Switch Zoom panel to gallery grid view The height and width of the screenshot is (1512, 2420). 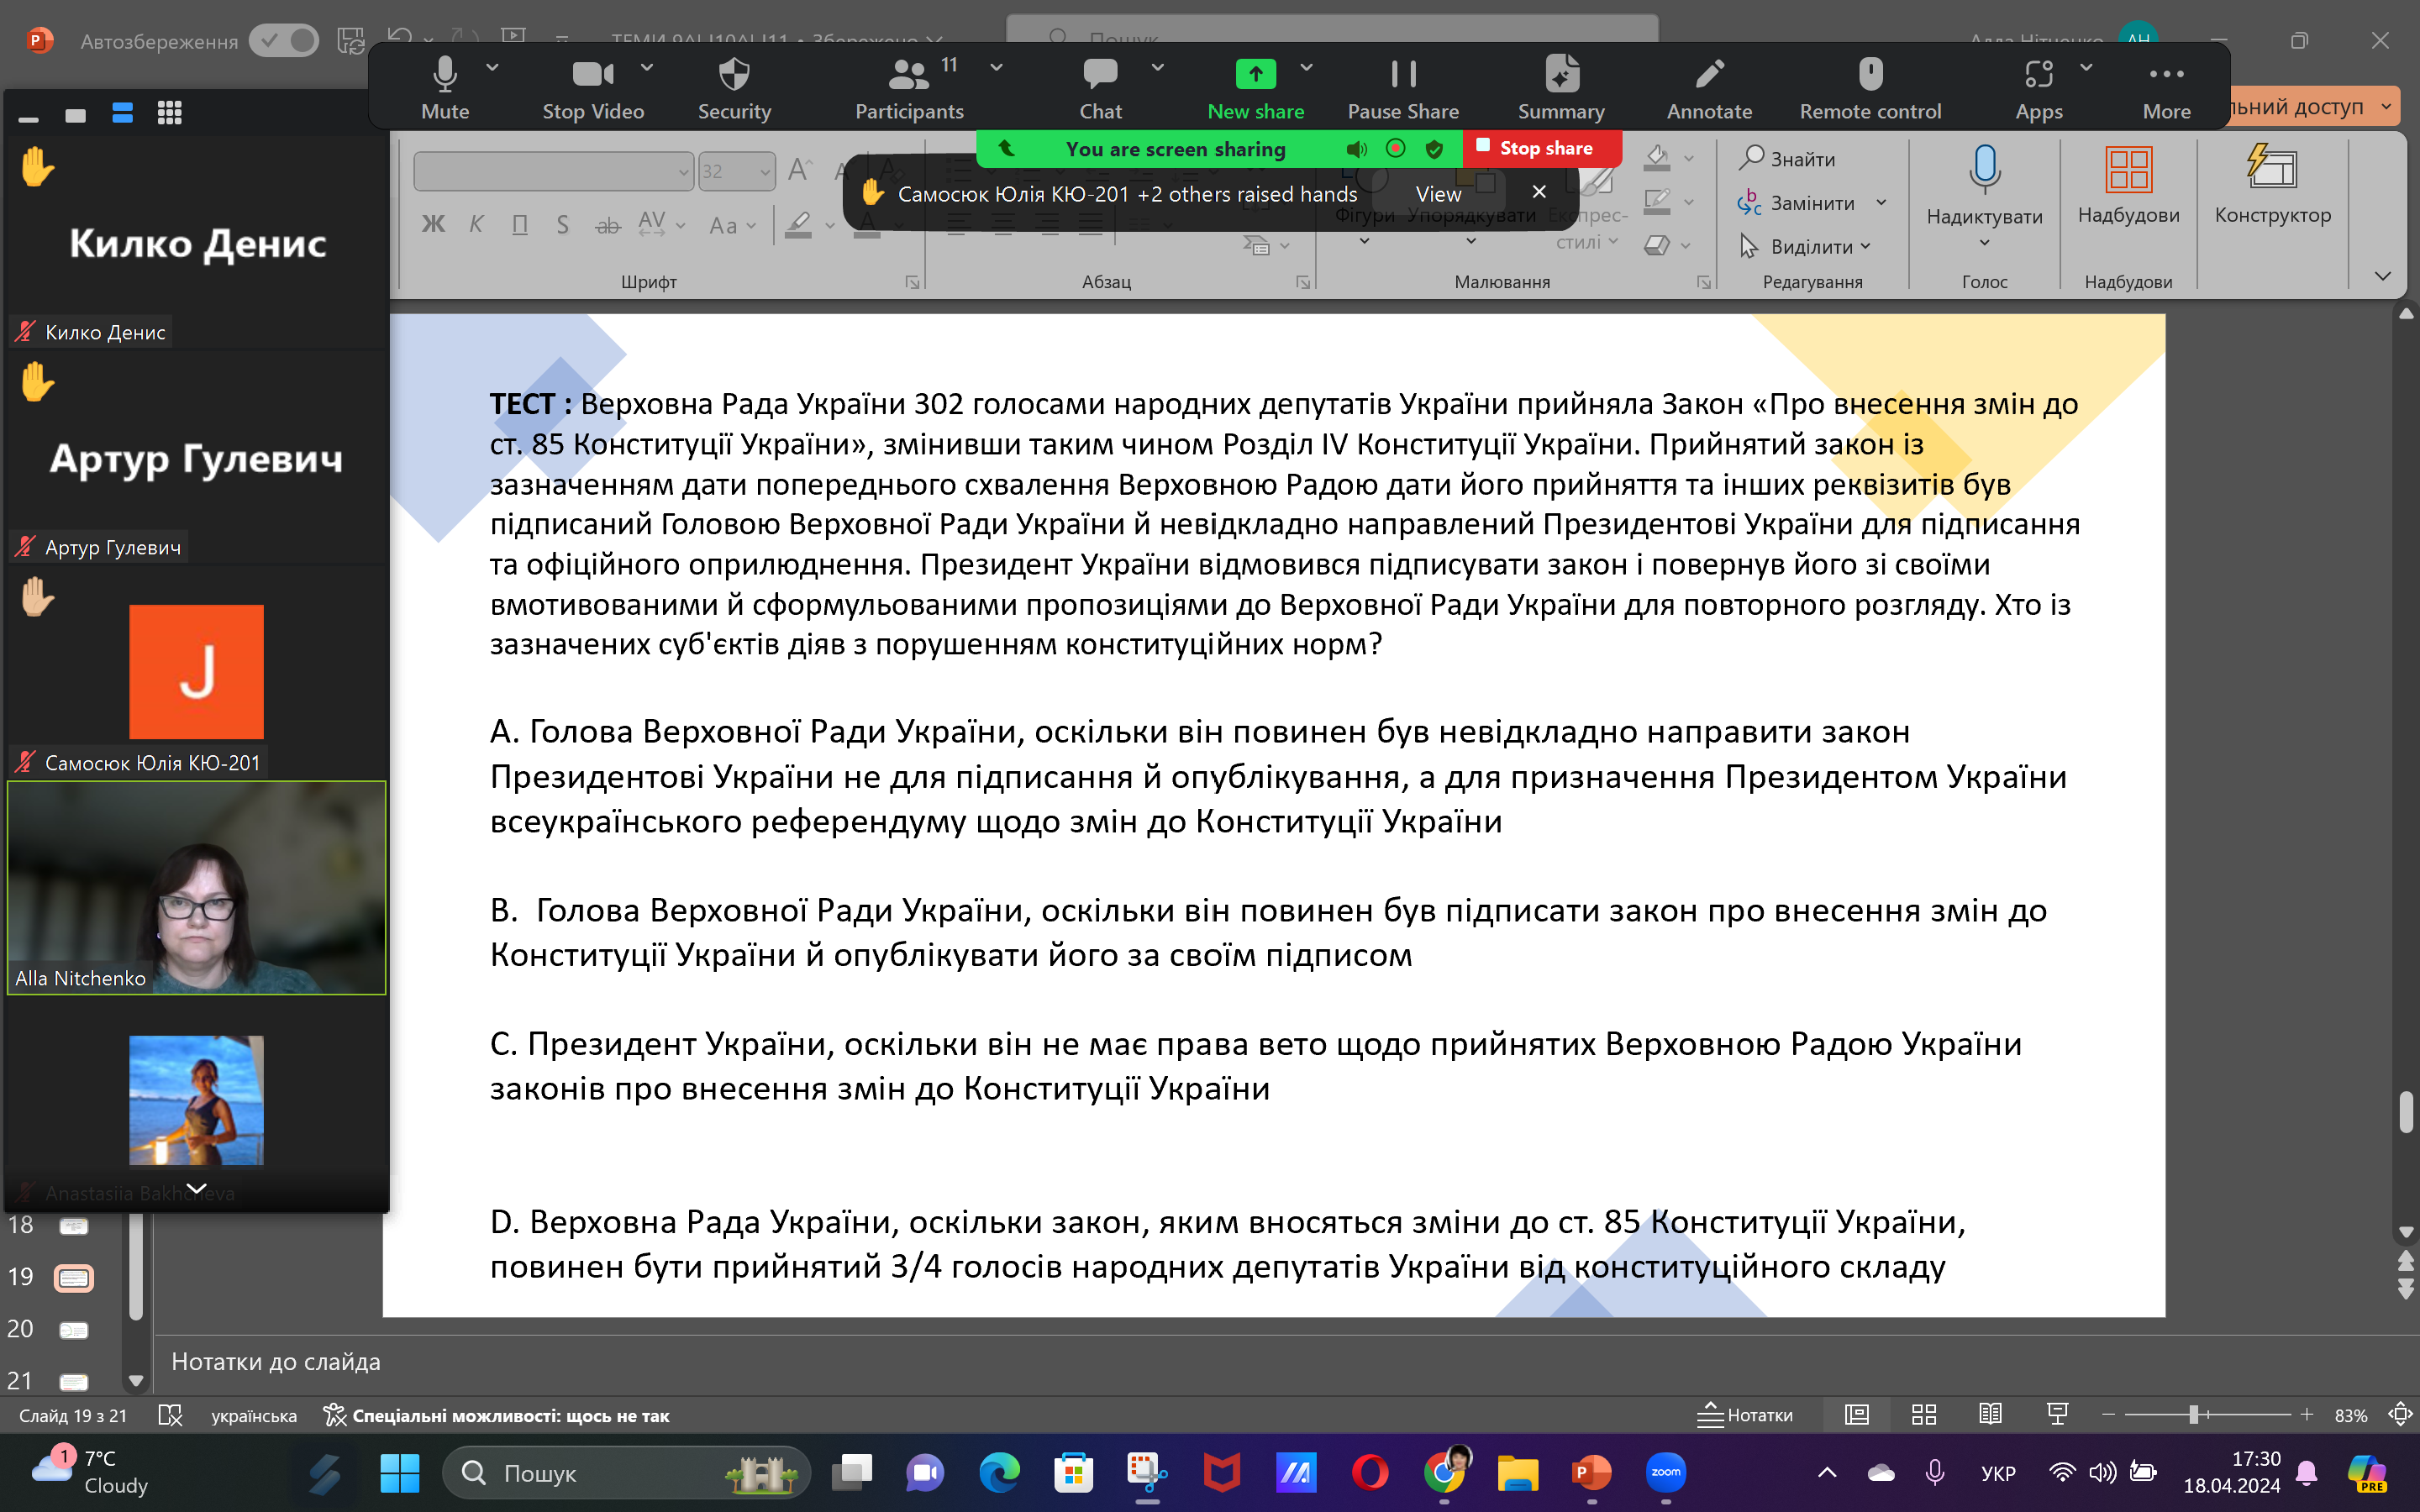click(x=169, y=113)
